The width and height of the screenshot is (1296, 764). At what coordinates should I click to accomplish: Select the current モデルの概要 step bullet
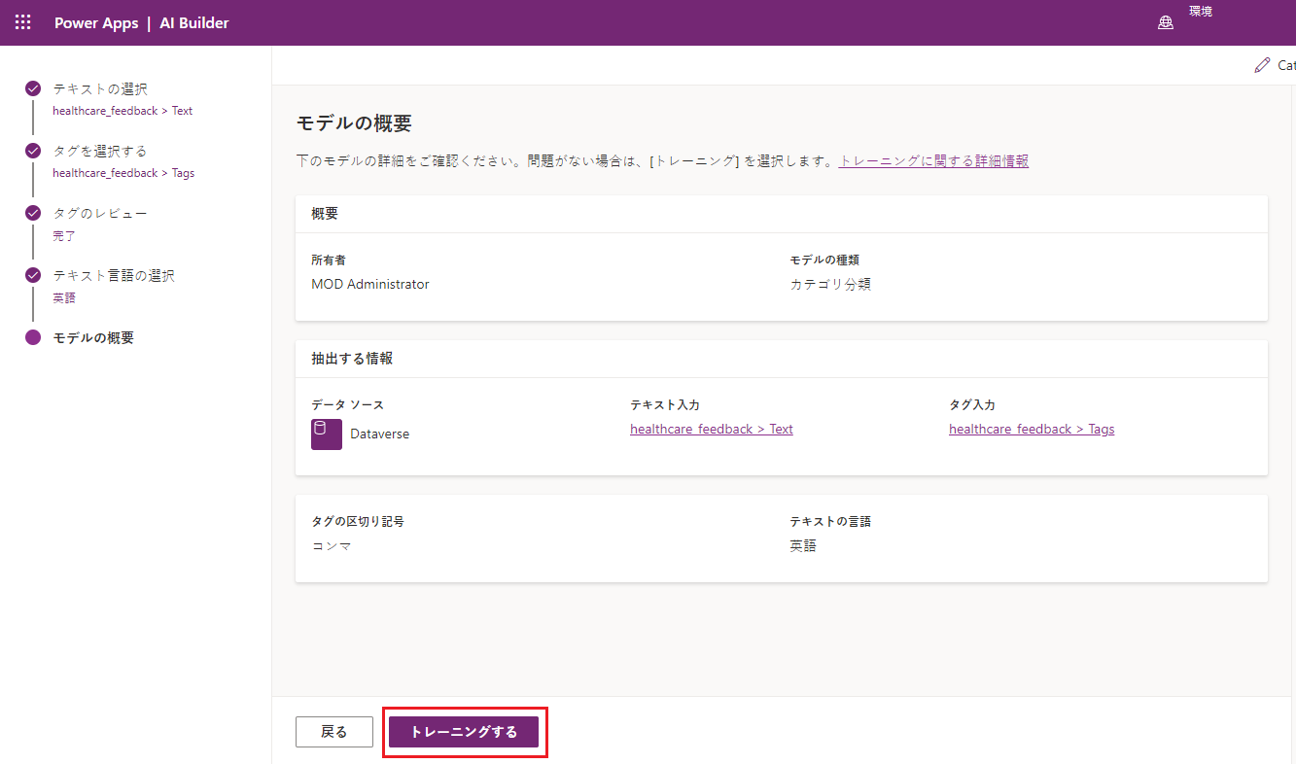pyautogui.click(x=33, y=337)
